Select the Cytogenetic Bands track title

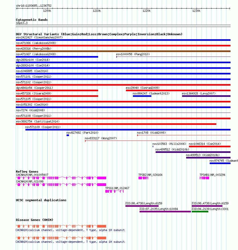32,20
